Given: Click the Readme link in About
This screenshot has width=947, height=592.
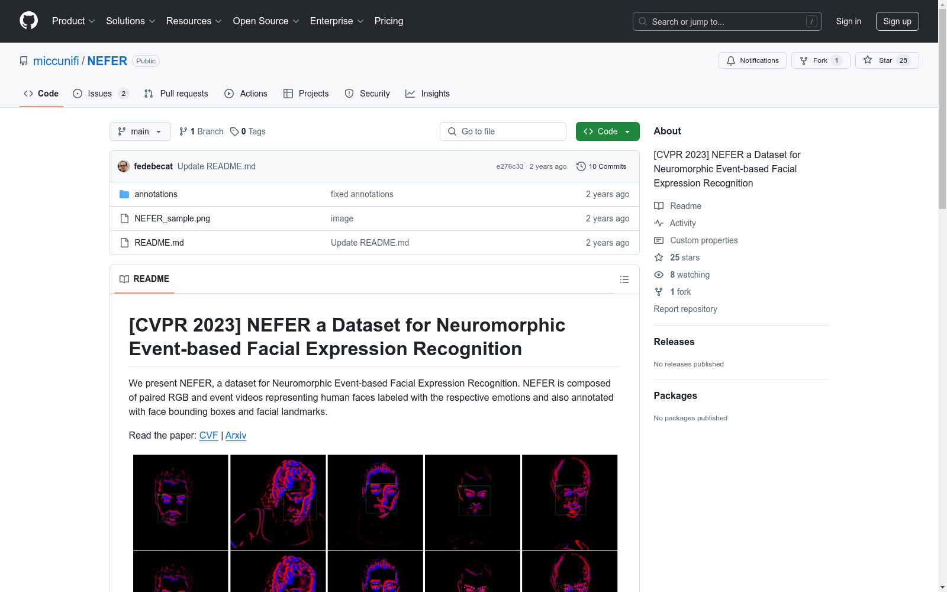Looking at the screenshot, I should point(678,206).
